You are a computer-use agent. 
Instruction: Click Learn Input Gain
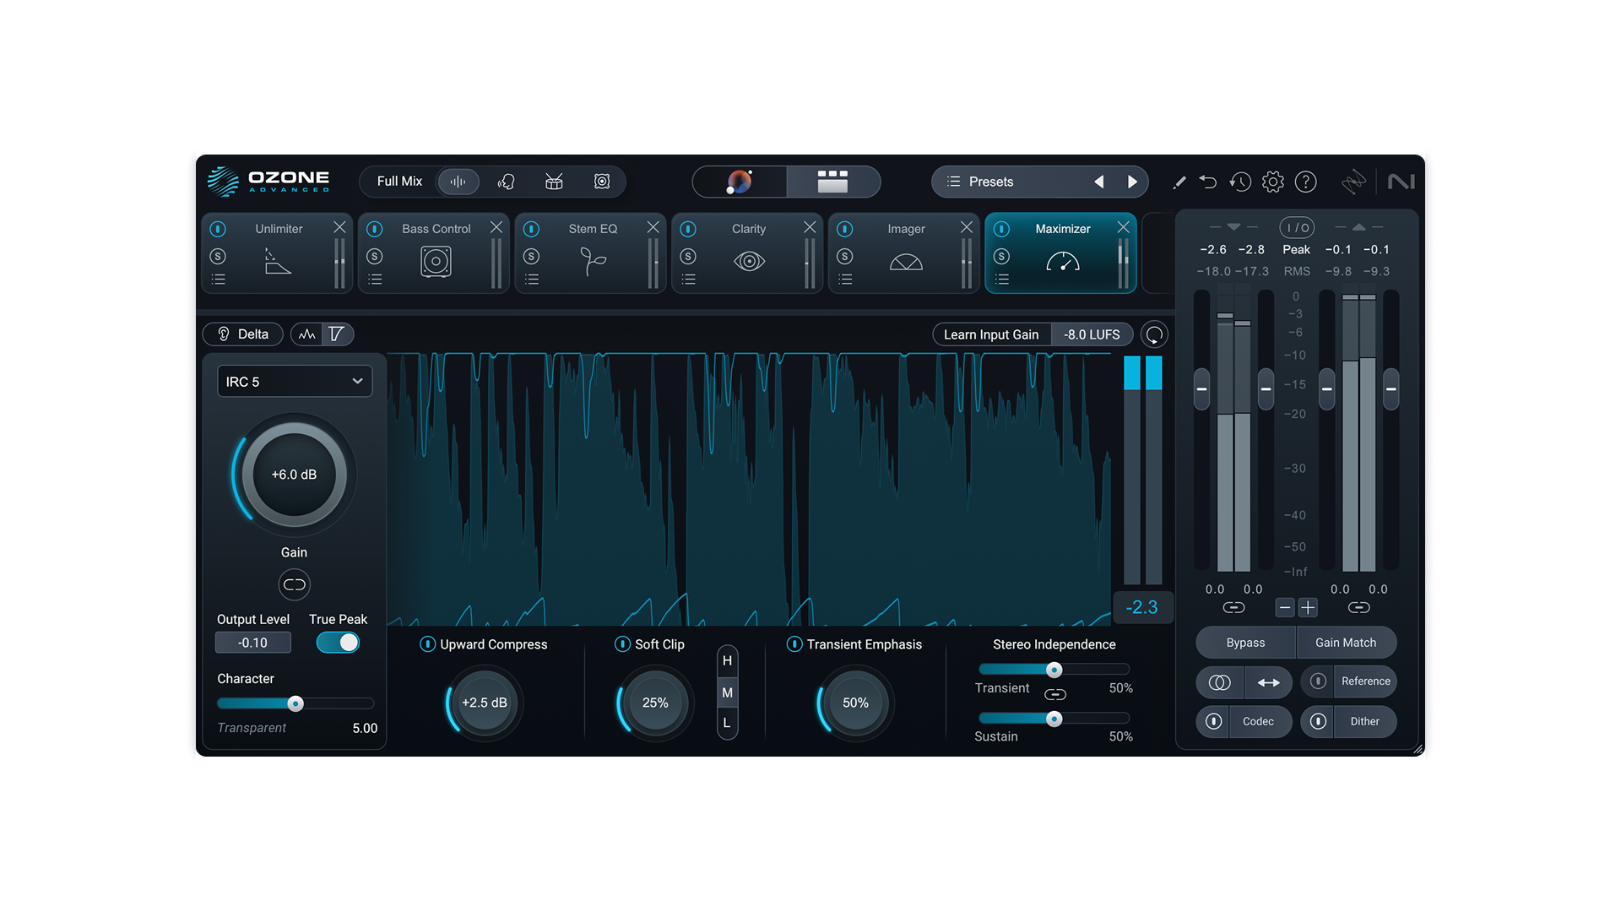(x=991, y=334)
